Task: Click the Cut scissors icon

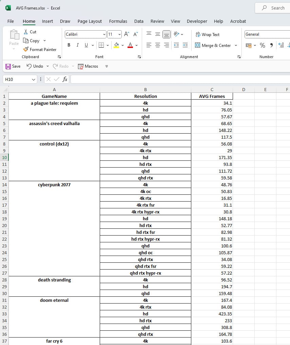Action: [x=26, y=32]
